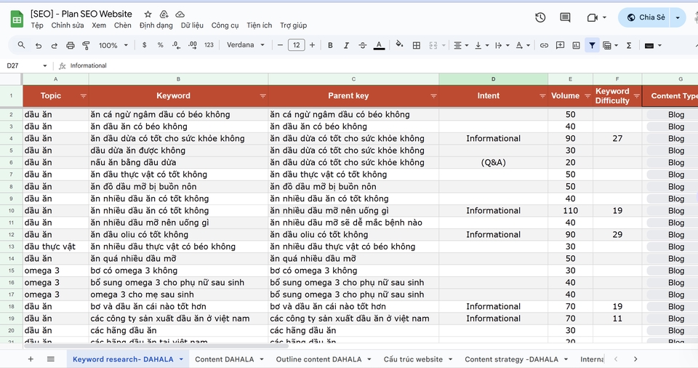Start a video call meeting

pyautogui.click(x=592, y=18)
